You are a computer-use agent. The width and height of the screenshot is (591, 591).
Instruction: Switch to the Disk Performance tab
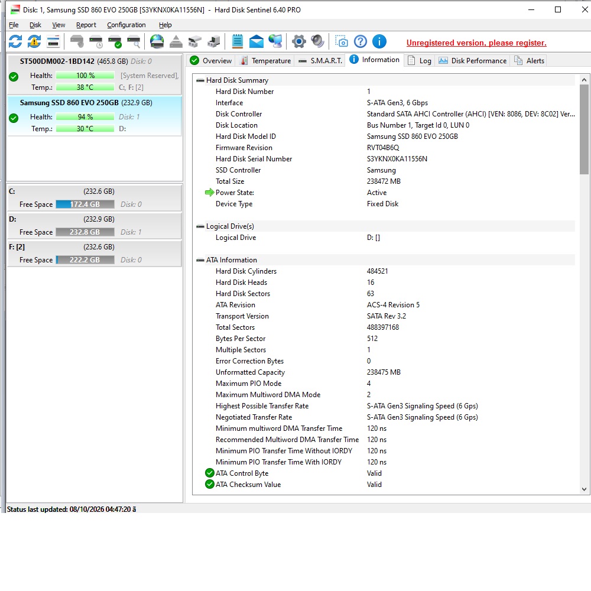pos(472,61)
